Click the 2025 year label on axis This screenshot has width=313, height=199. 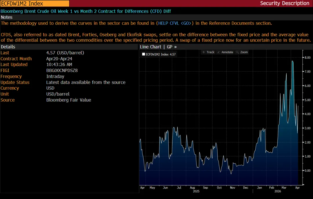point(196,191)
